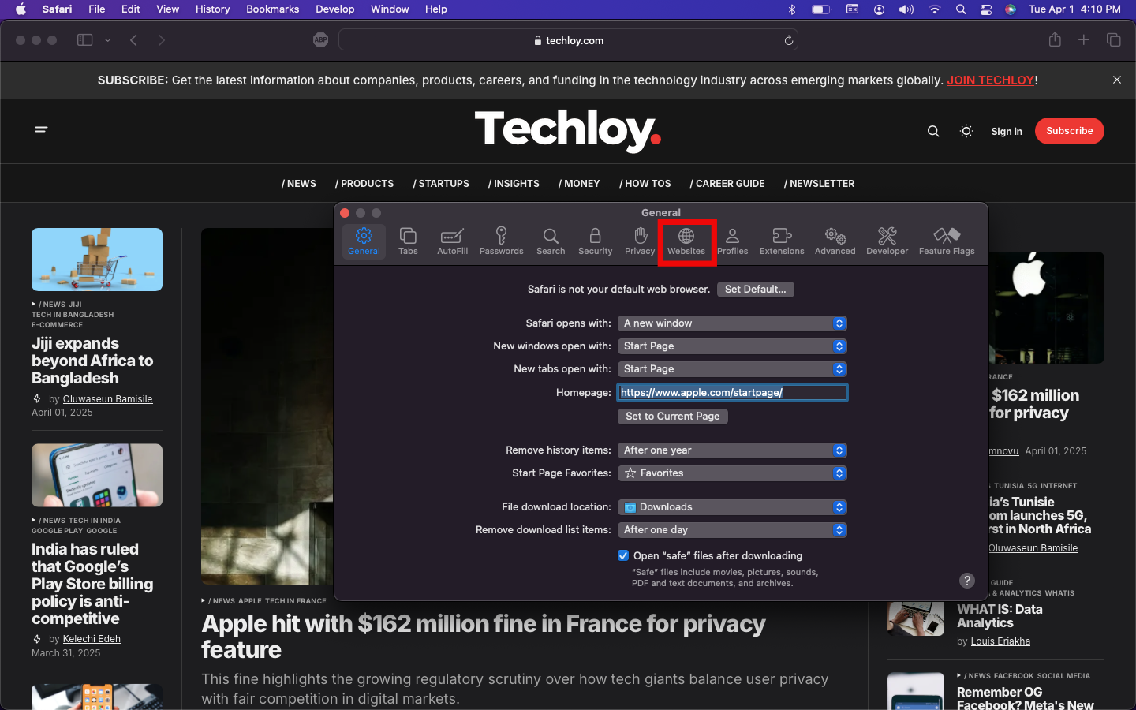Open the / STARTUPS navigation item

click(441, 184)
